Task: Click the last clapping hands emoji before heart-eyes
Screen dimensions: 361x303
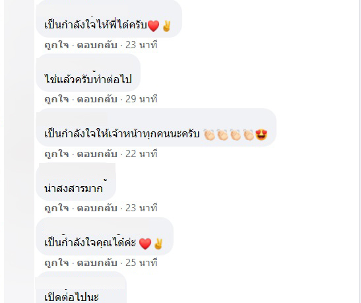Action: click(x=249, y=135)
